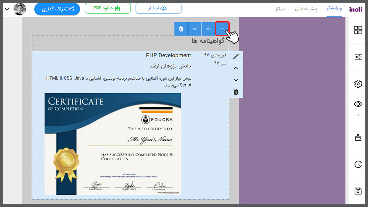The height and width of the screenshot is (207, 368).
Task: Delete the PHP Development entry
Action: [x=236, y=92]
